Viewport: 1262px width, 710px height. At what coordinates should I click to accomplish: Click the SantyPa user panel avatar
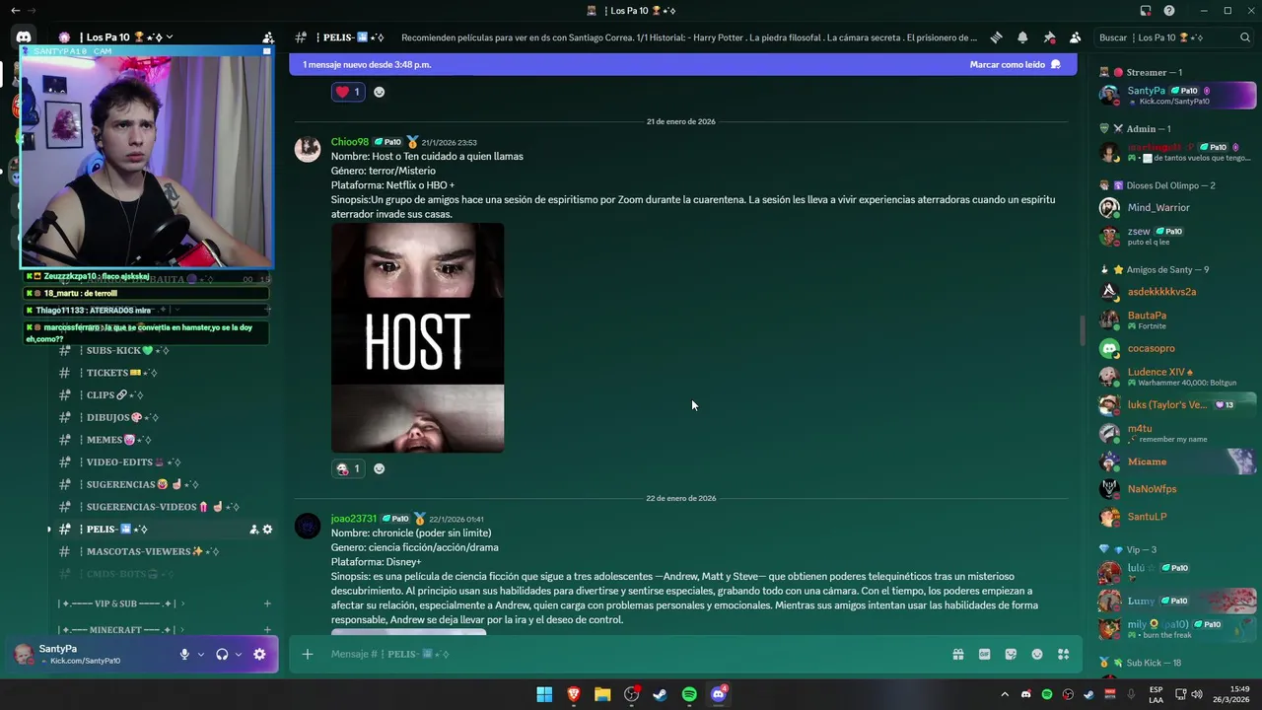(x=23, y=654)
